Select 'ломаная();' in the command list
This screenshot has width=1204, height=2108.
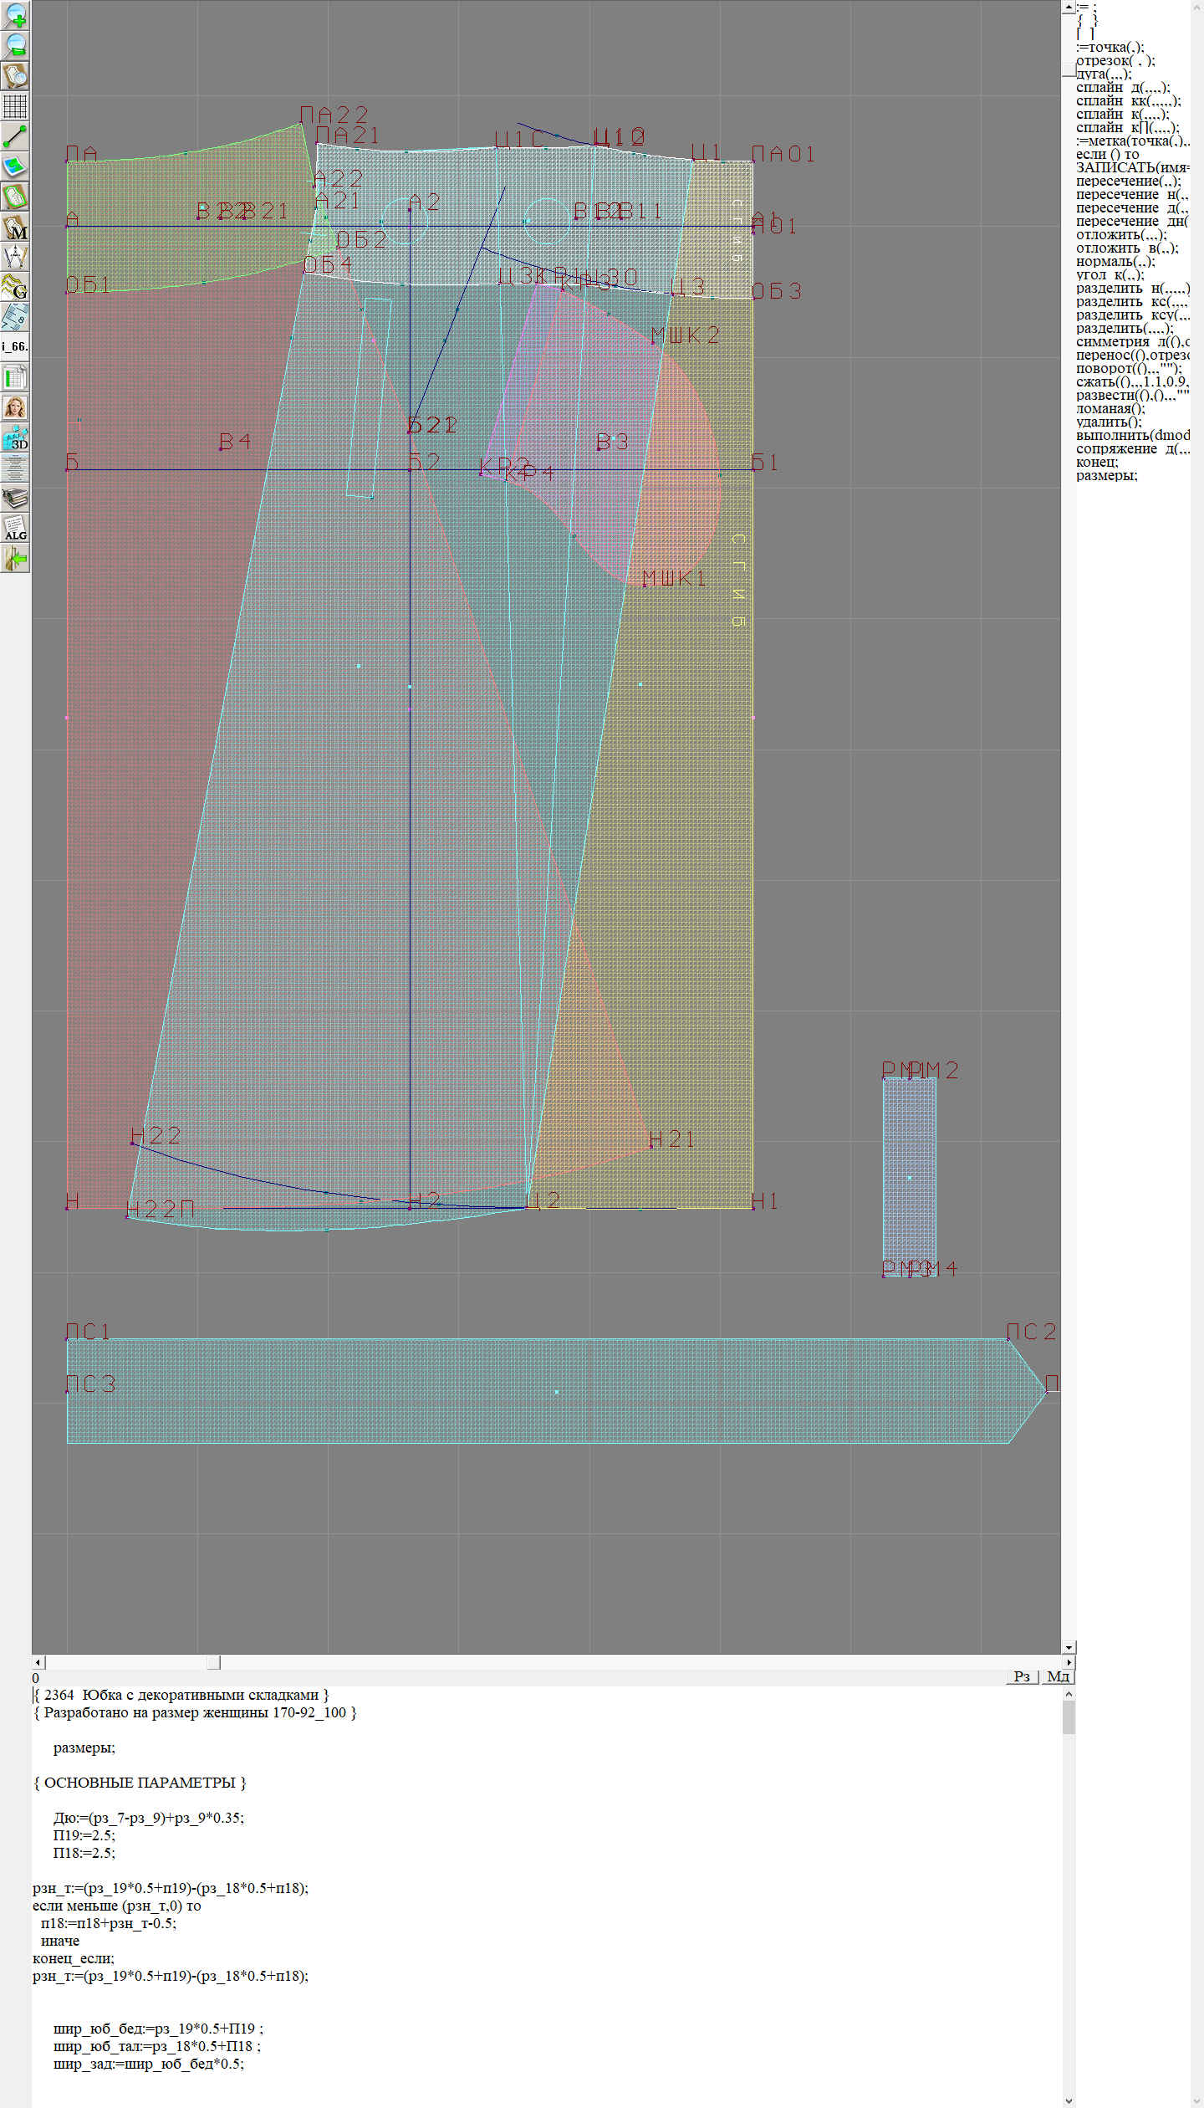(x=1109, y=408)
